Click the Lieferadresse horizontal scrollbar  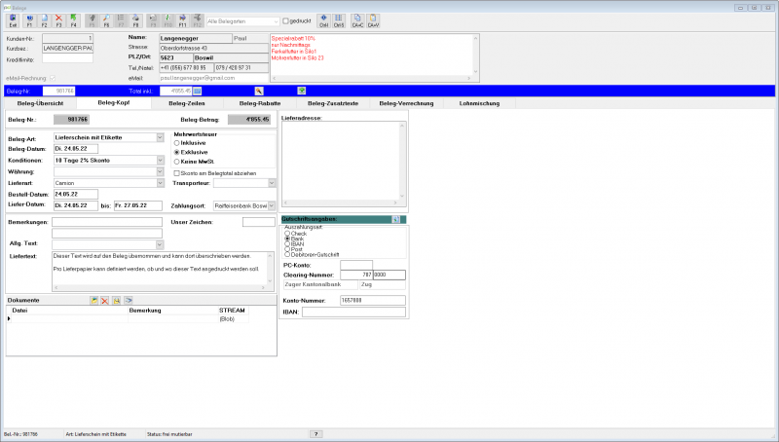coord(340,203)
